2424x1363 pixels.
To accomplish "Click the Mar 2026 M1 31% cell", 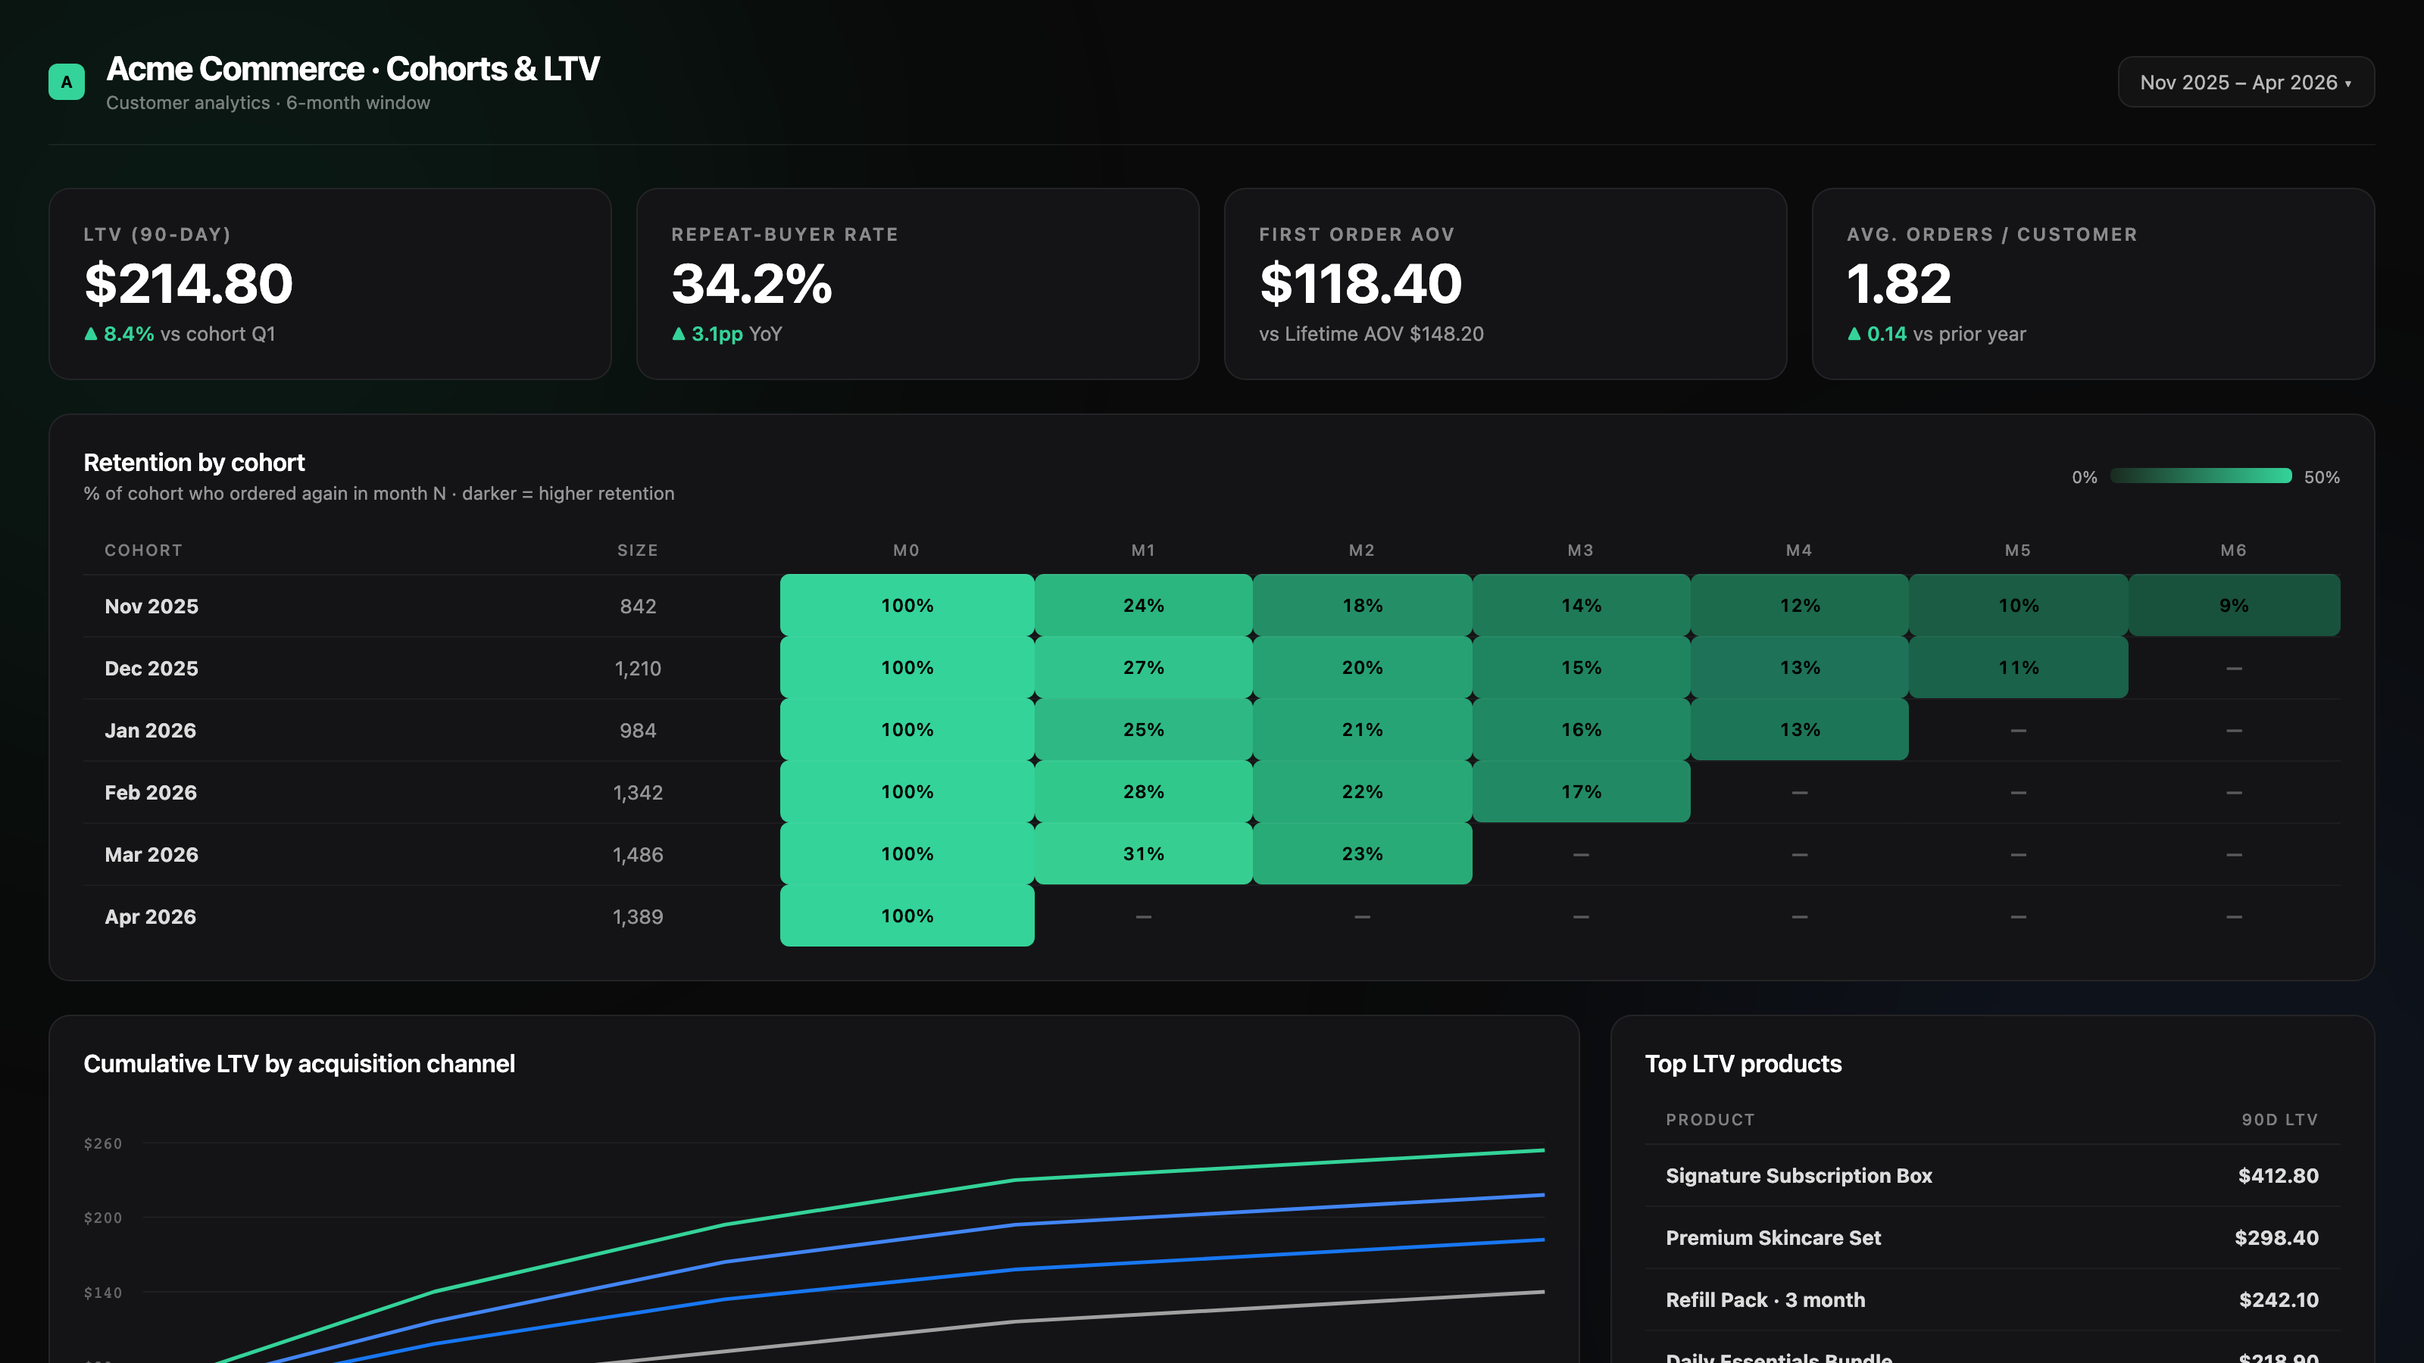I will tap(1143, 853).
